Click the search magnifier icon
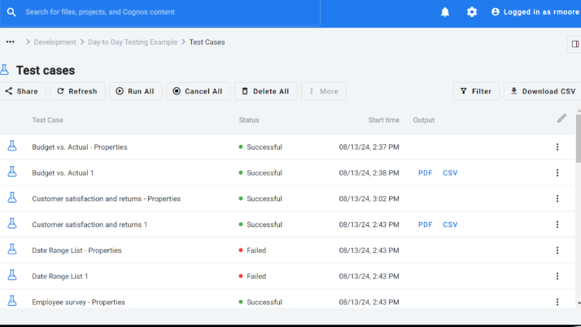The width and height of the screenshot is (581, 327). click(11, 12)
